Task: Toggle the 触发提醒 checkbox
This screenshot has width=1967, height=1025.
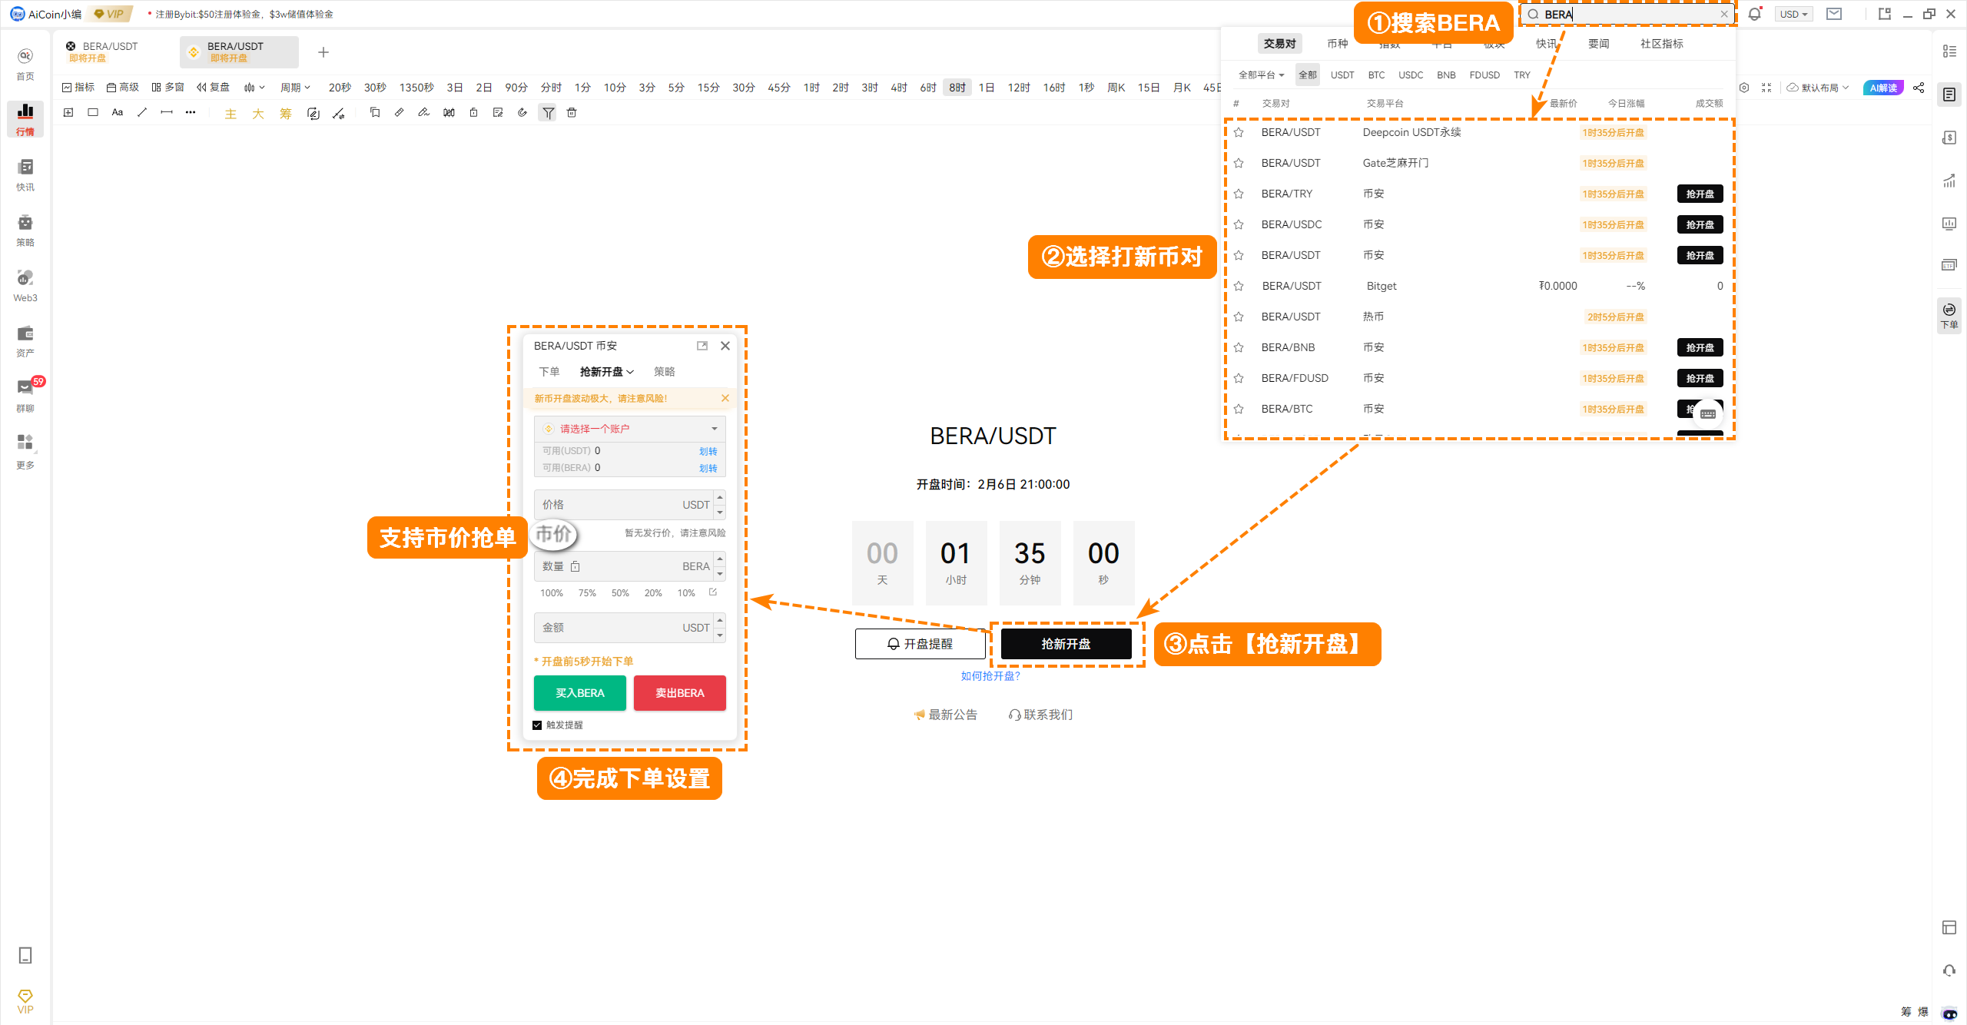Action: [x=537, y=725]
